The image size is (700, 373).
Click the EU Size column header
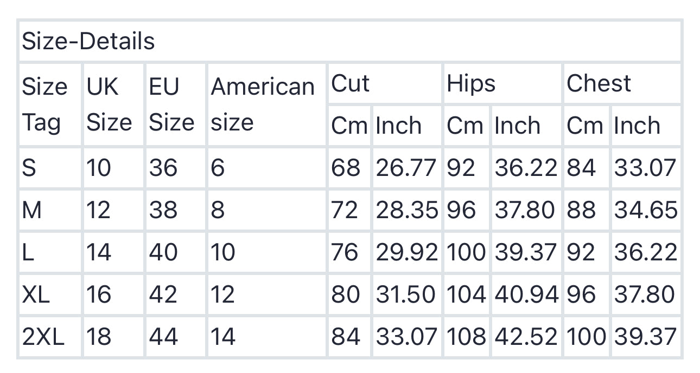click(x=171, y=104)
